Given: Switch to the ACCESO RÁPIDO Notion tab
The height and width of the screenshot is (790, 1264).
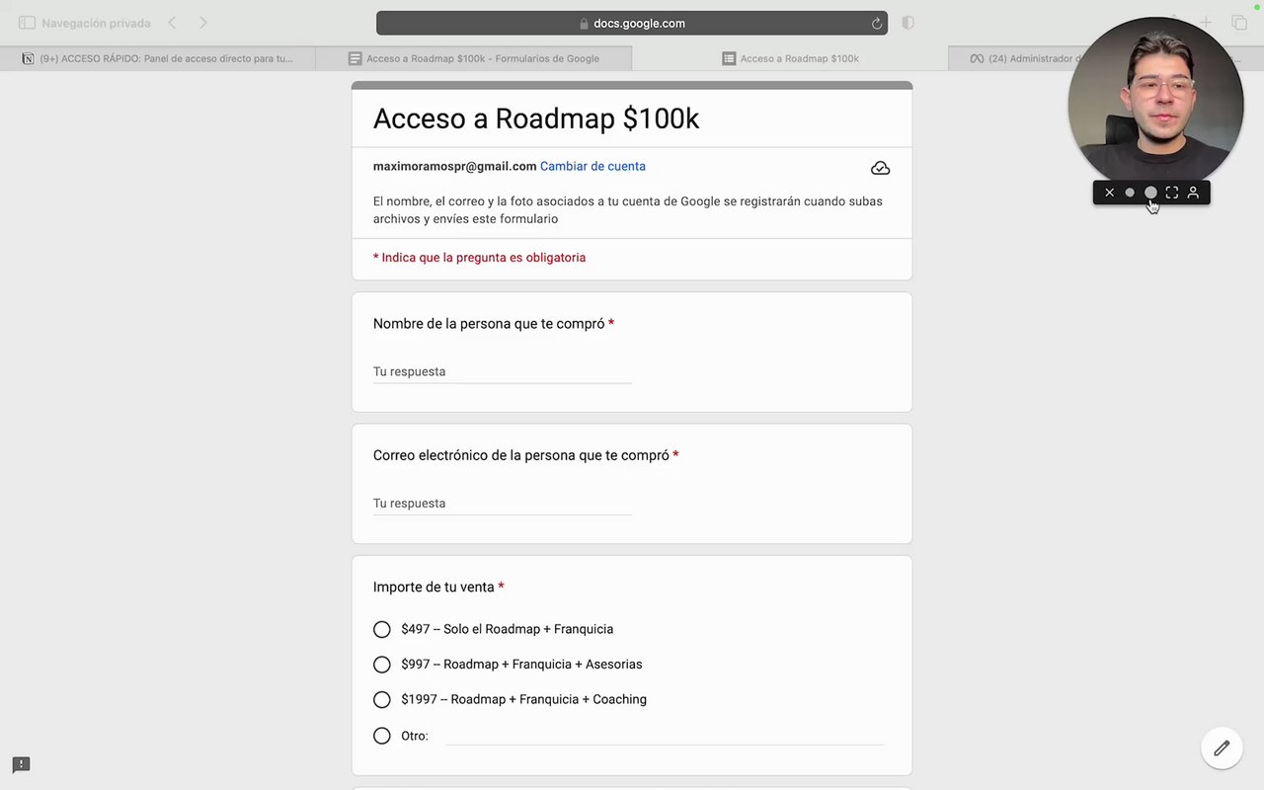Looking at the screenshot, I should pos(158,58).
